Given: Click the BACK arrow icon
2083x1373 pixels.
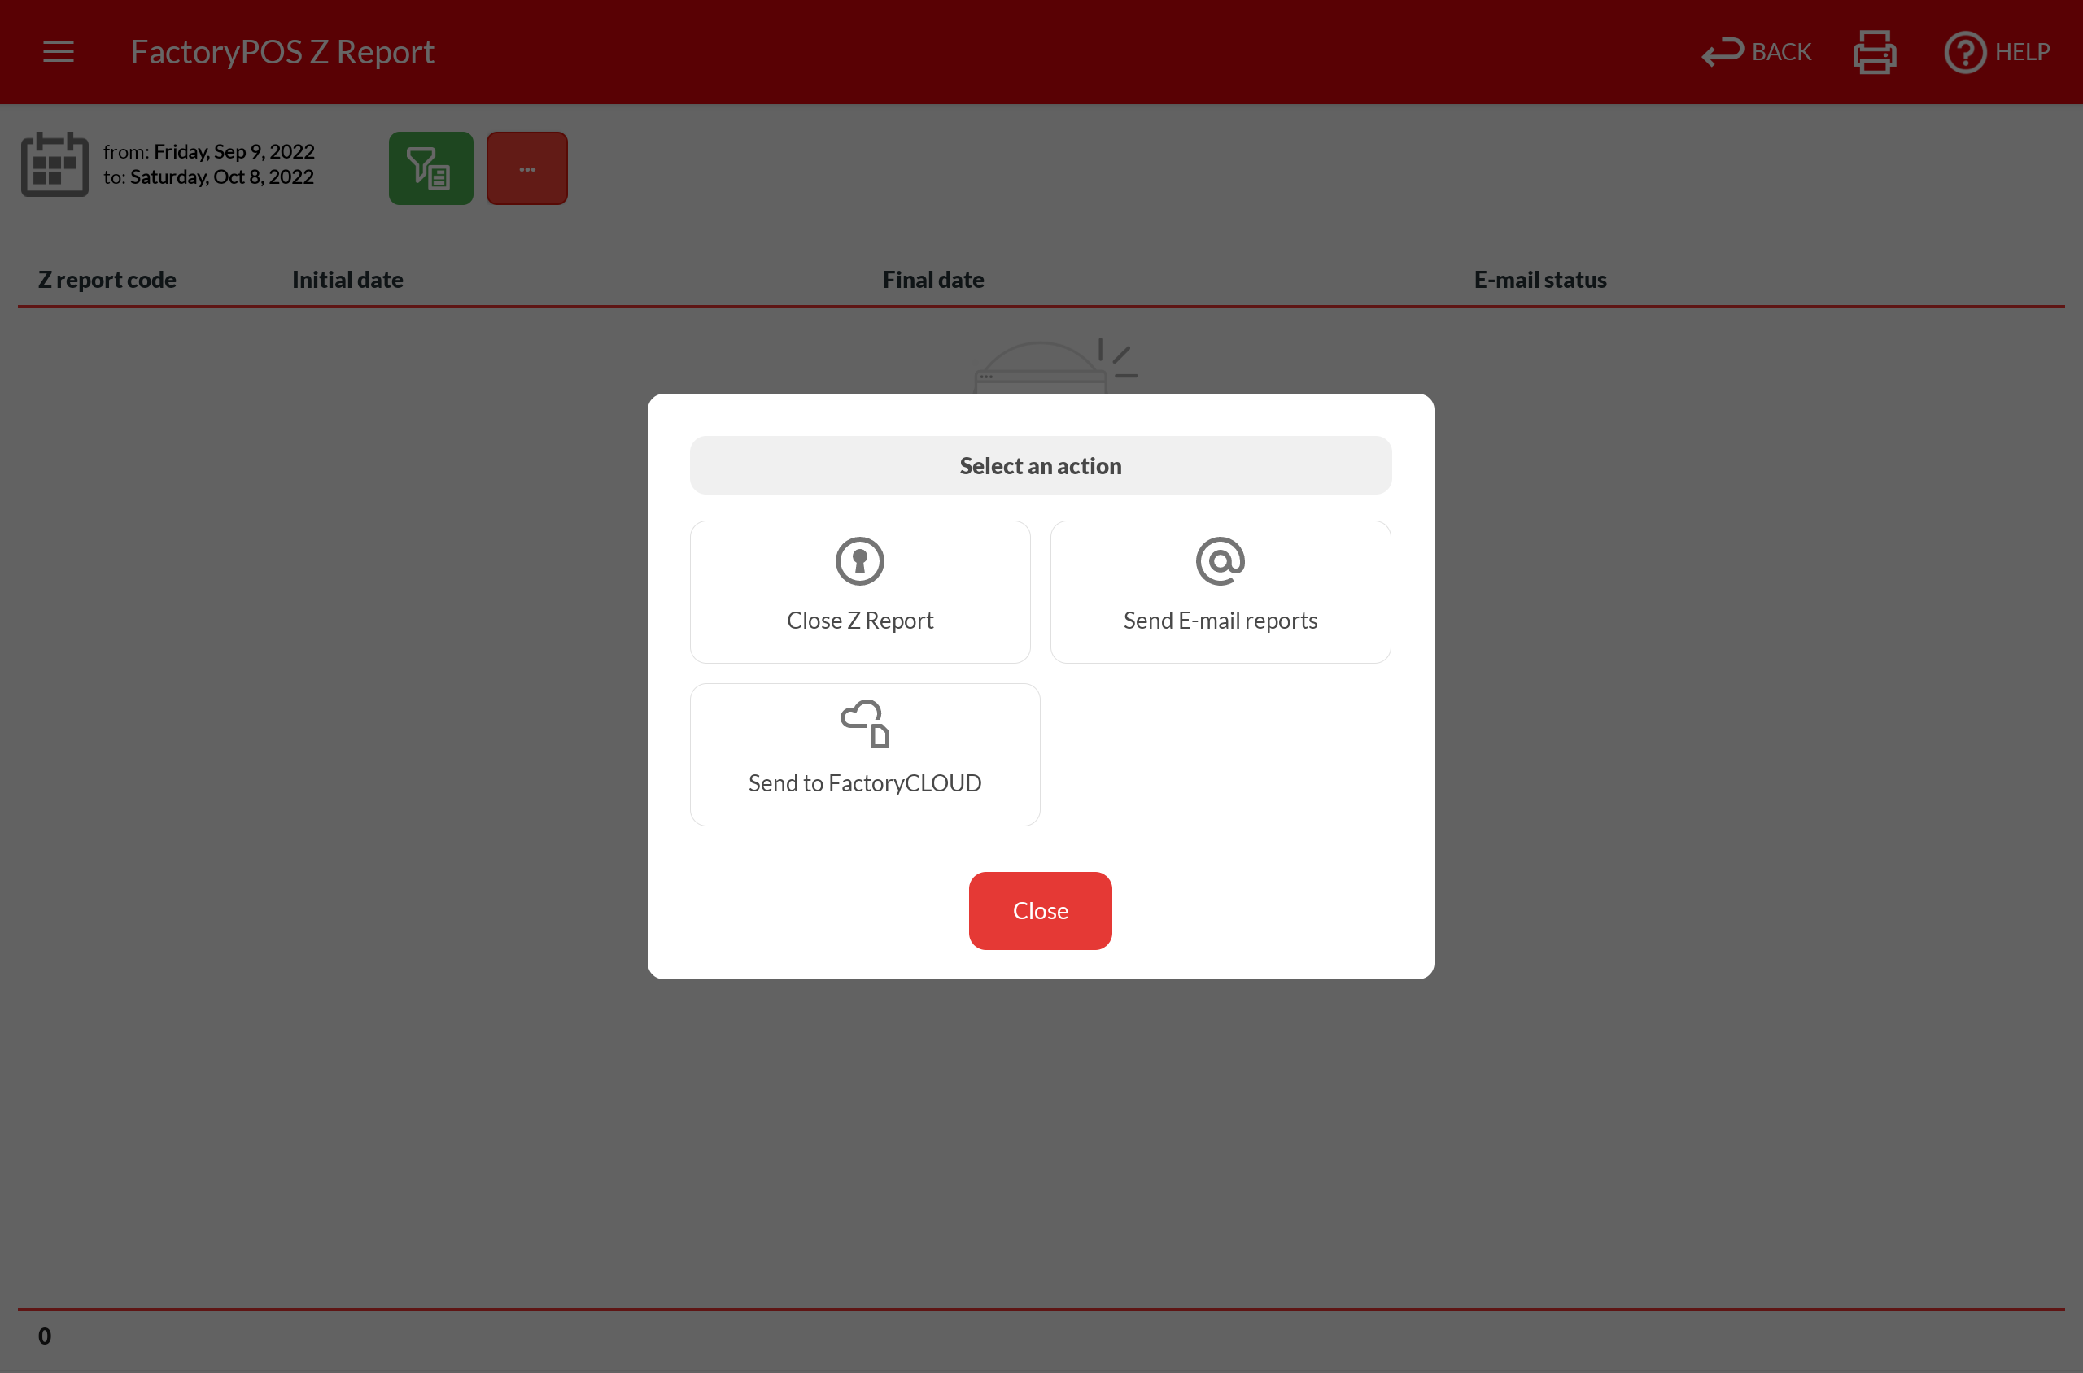Looking at the screenshot, I should pos(1722,52).
